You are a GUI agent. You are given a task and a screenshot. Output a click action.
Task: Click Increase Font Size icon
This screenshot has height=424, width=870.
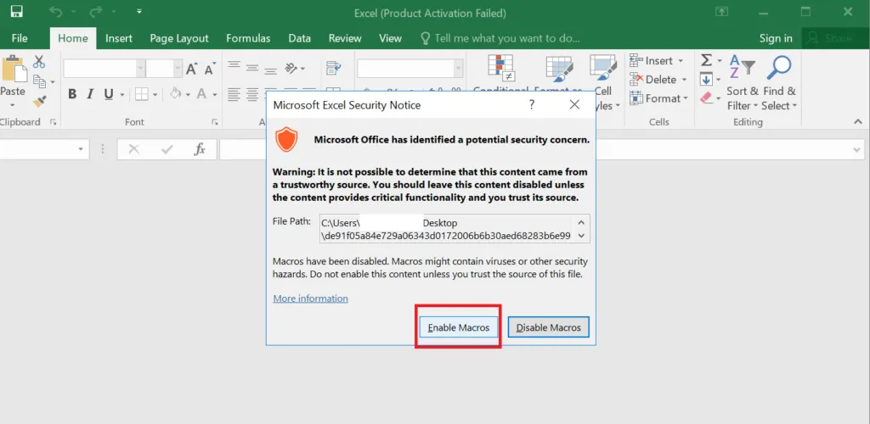(192, 69)
